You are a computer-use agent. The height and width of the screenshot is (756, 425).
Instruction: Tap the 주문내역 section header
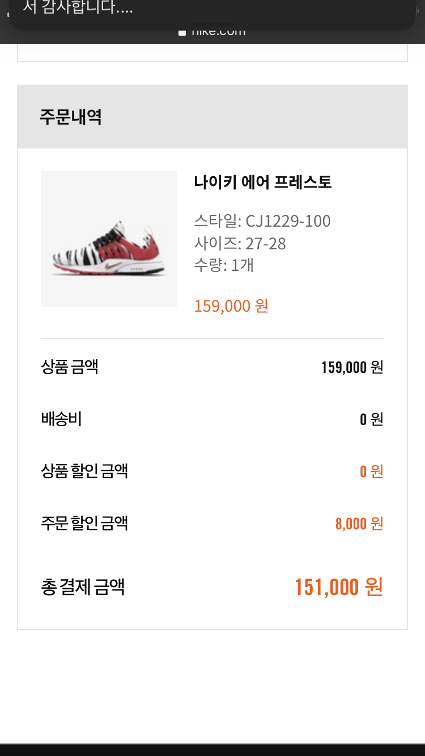71,117
